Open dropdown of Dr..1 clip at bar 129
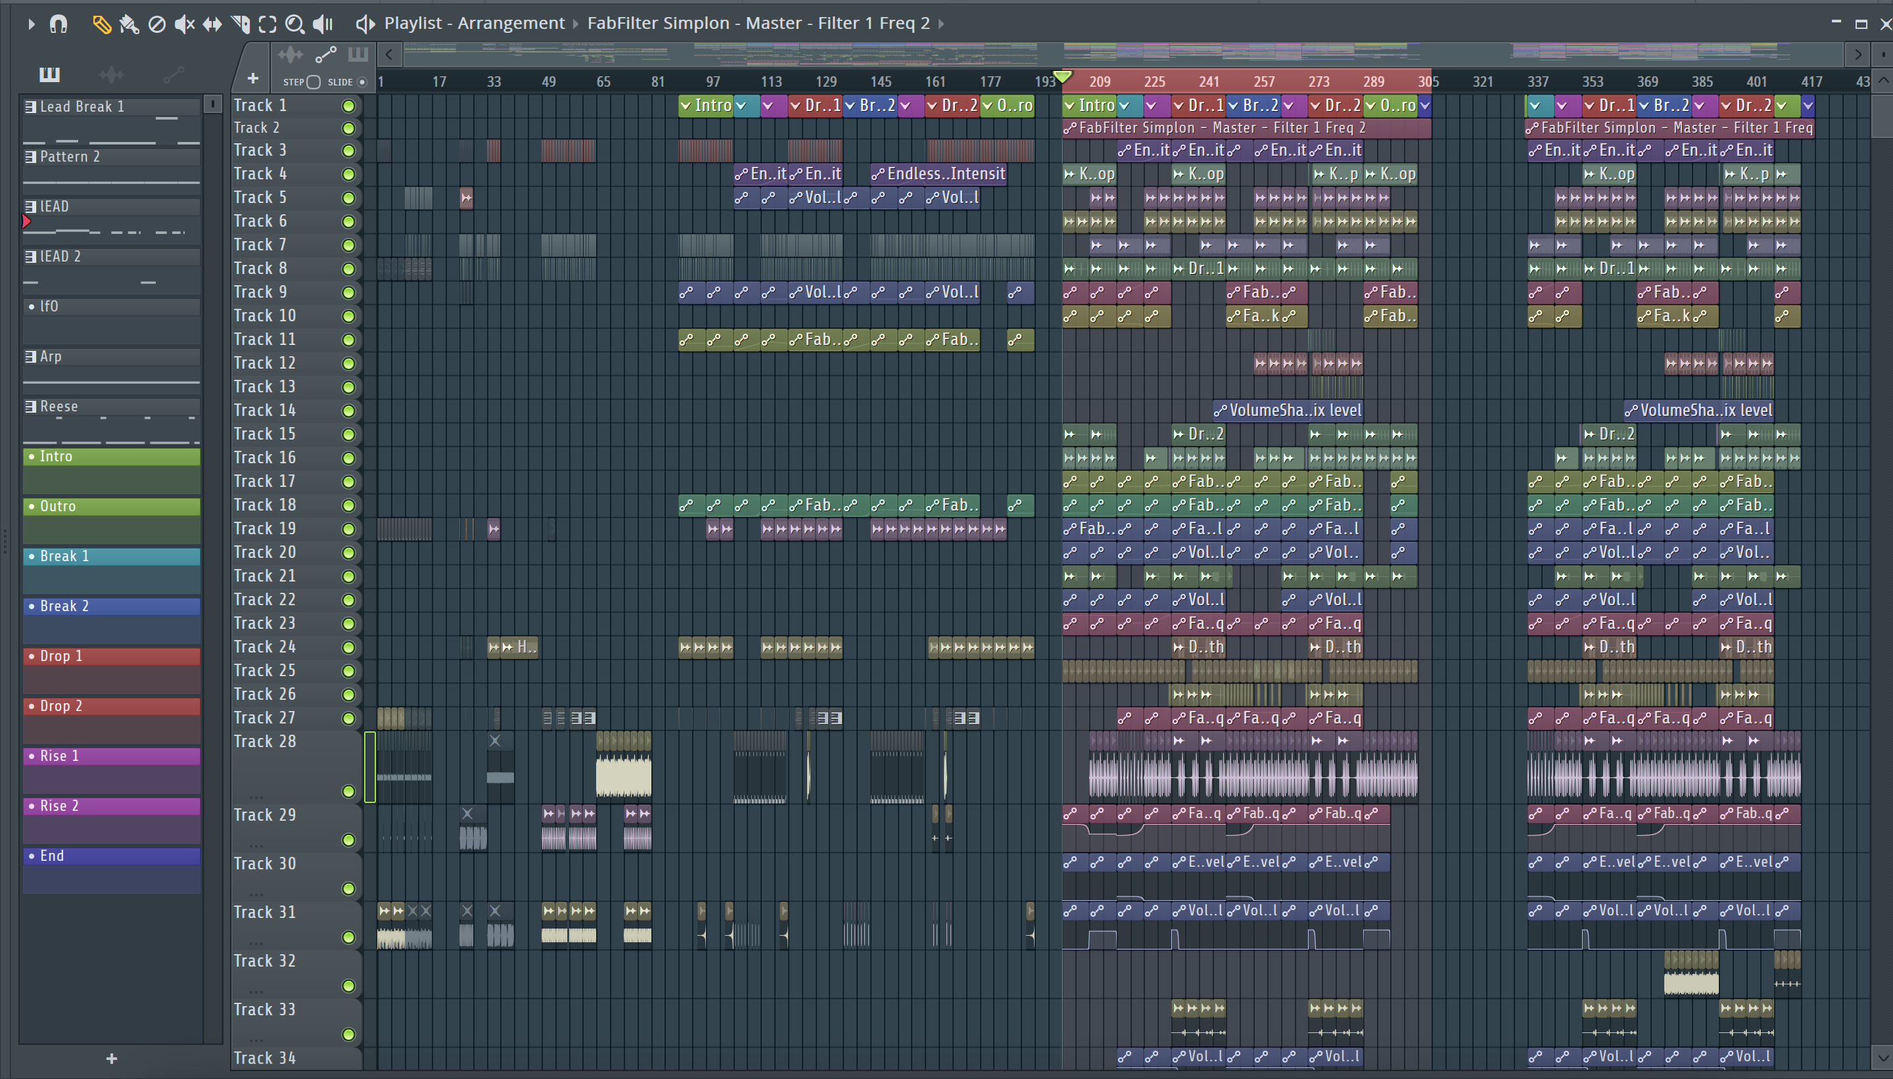 point(795,106)
